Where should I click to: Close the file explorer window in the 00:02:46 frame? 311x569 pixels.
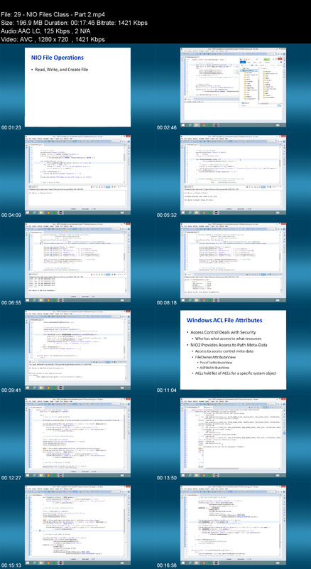(x=280, y=59)
